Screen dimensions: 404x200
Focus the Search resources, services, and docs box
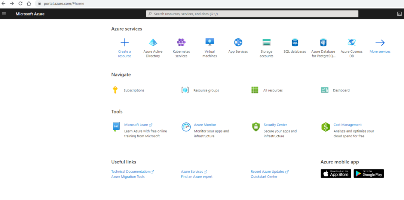pyautogui.click(x=252, y=14)
